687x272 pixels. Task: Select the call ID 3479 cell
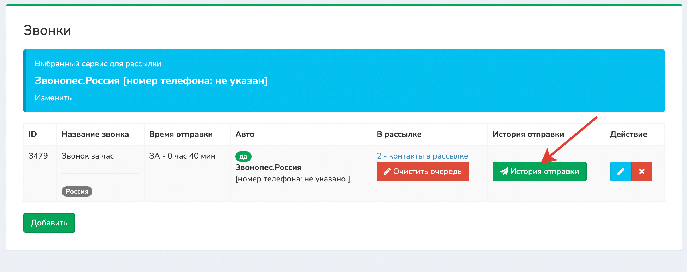[x=38, y=156]
